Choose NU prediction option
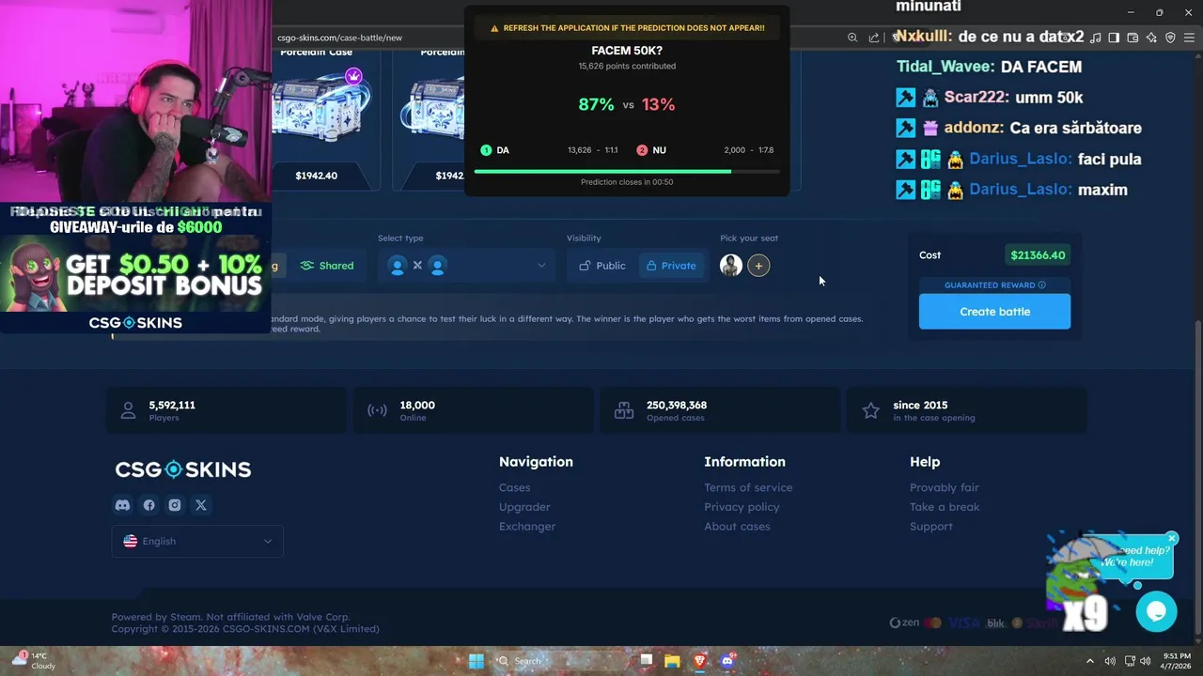1203x676 pixels. tap(705, 150)
